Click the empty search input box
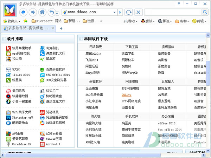Image resolution: width=211 pixels, height=158 pixels. pyautogui.click(x=173, y=12)
